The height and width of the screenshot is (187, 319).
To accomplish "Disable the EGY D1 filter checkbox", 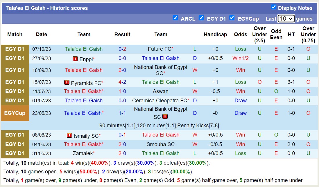I will [201, 18].
